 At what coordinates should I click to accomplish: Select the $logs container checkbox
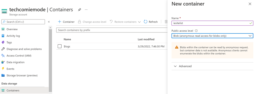click(x=59, y=46)
